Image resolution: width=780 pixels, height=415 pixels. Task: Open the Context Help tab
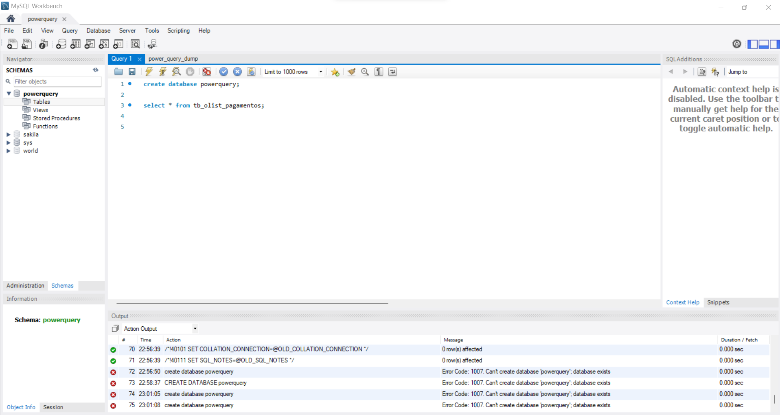coord(682,302)
